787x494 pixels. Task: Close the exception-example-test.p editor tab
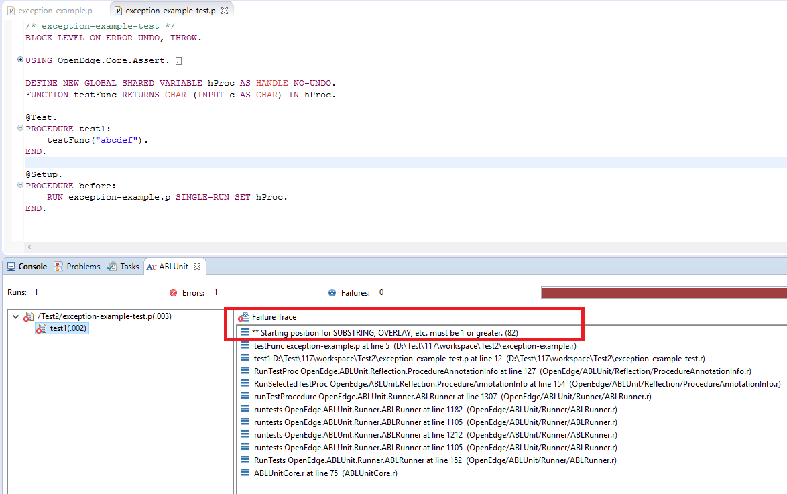[225, 11]
